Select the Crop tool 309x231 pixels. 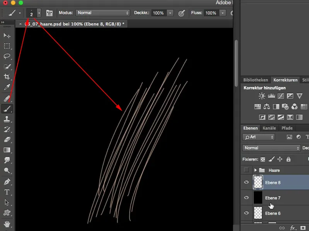tap(7, 77)
